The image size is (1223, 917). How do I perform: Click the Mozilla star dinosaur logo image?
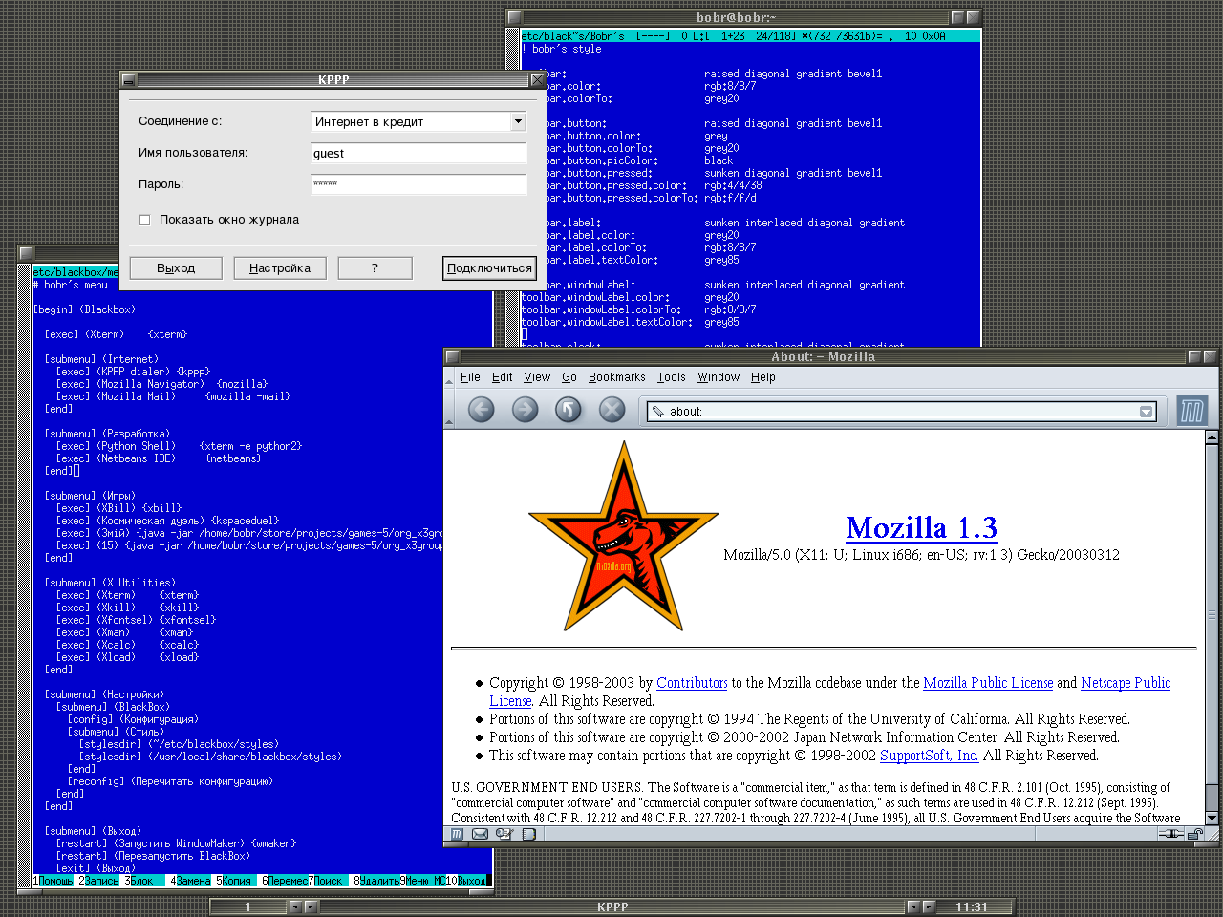[x=624, y=536]
